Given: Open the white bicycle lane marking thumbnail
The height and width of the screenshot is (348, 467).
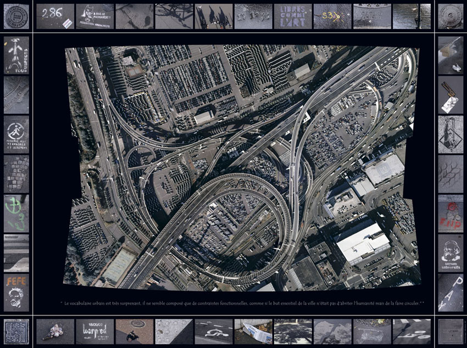Looking at the screenshot, I should click(213, 332).
